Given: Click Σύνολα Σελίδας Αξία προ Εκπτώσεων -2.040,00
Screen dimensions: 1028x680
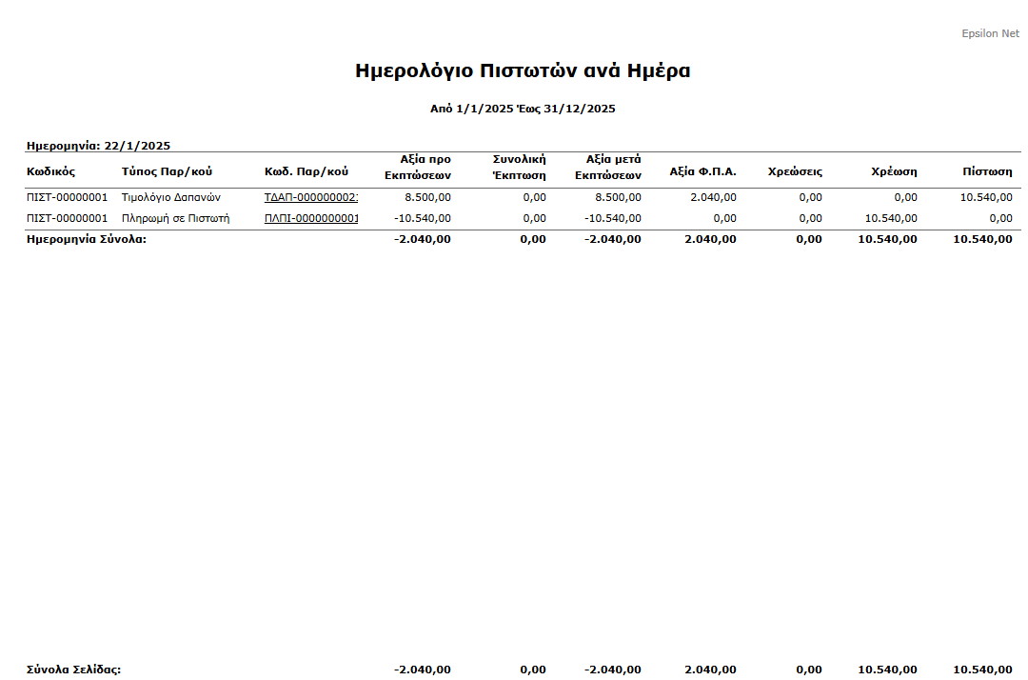Looking at the screenshot, I should (x=423, y=670).
